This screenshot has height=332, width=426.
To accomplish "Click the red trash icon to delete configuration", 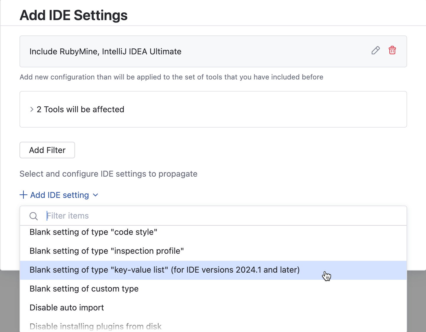I will click(x=392, y=51).
